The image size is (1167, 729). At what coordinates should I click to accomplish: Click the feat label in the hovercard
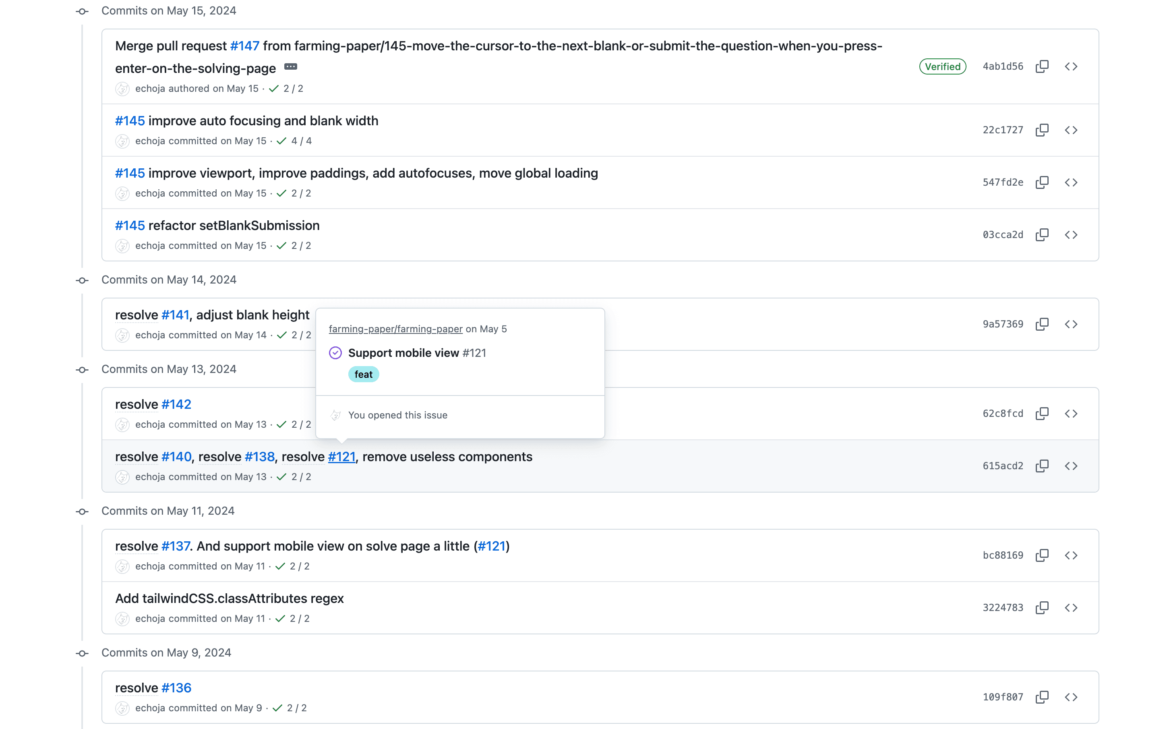click(364, 374)
